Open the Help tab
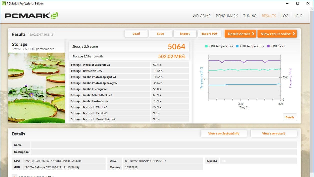Image resolution: width=314 pixels, height=177 pixels. click(x=298, y=16)
